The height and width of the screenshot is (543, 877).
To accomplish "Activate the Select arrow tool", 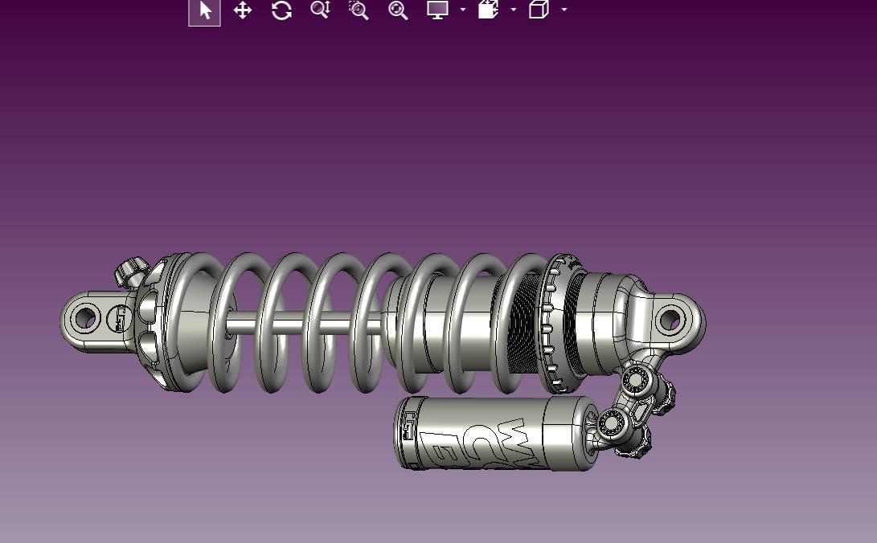I will coord(205,11).
